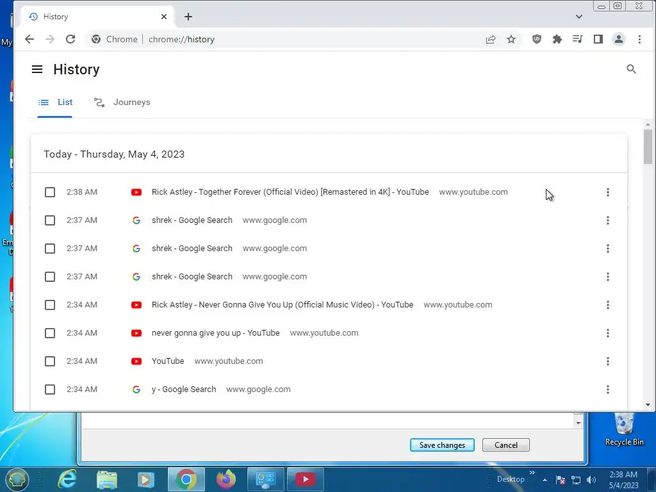656x492 pixels.
Task: Search history with the magnifier icon
Action: (631, 69)
